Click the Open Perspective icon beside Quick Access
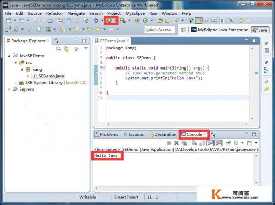The height and width of the screenshot is (205, 275). point(184,30)
